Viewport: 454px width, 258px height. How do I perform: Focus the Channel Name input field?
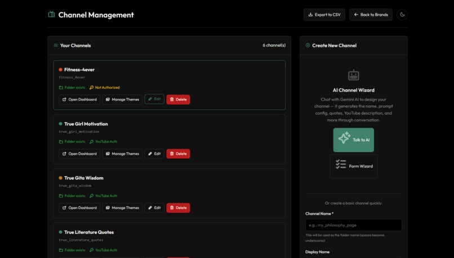[x=354, y=225]
